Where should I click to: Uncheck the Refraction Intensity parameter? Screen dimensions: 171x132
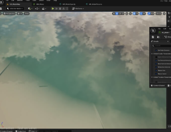click(156, 67)
